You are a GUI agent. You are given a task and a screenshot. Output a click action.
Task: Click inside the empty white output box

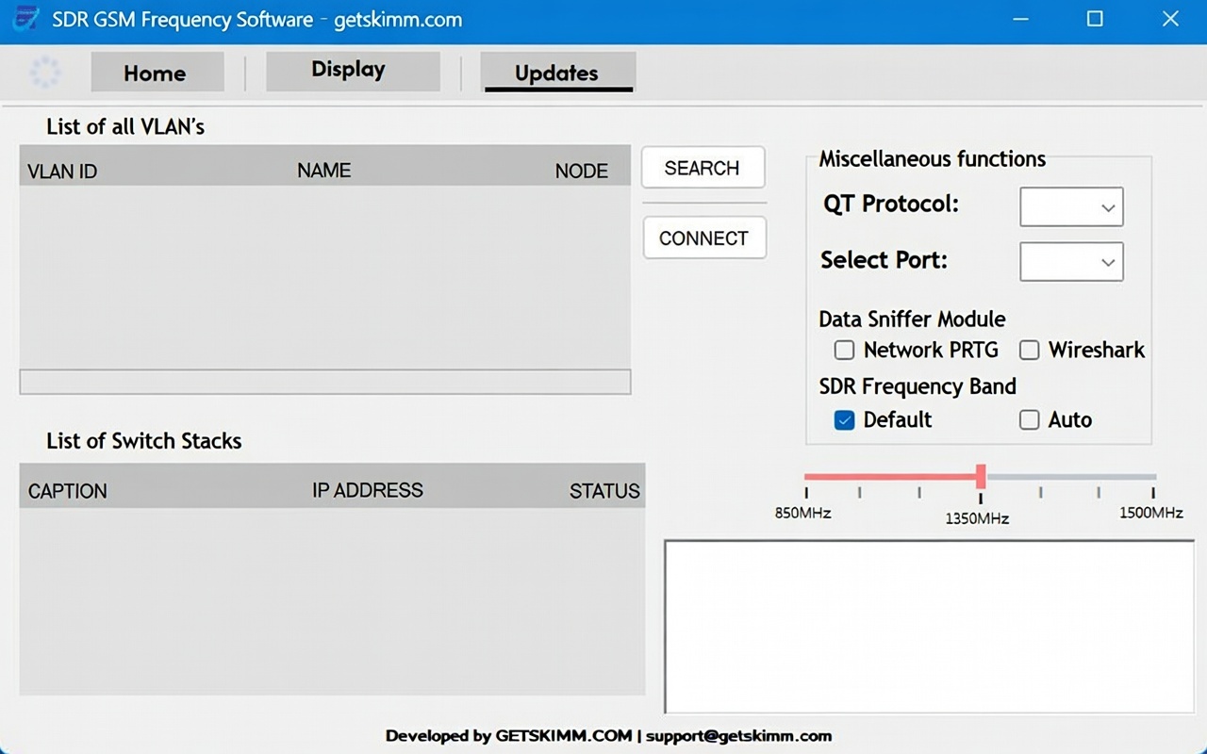pyautogui.click(x=929, y=627)
